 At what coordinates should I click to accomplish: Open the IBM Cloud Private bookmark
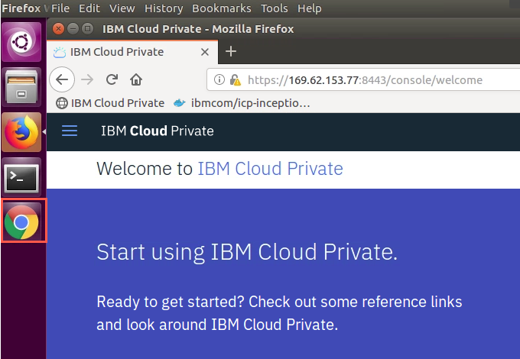(110, 103)
